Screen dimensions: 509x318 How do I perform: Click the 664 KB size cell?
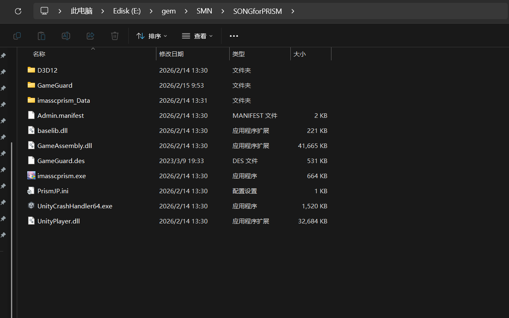point(317,176)
